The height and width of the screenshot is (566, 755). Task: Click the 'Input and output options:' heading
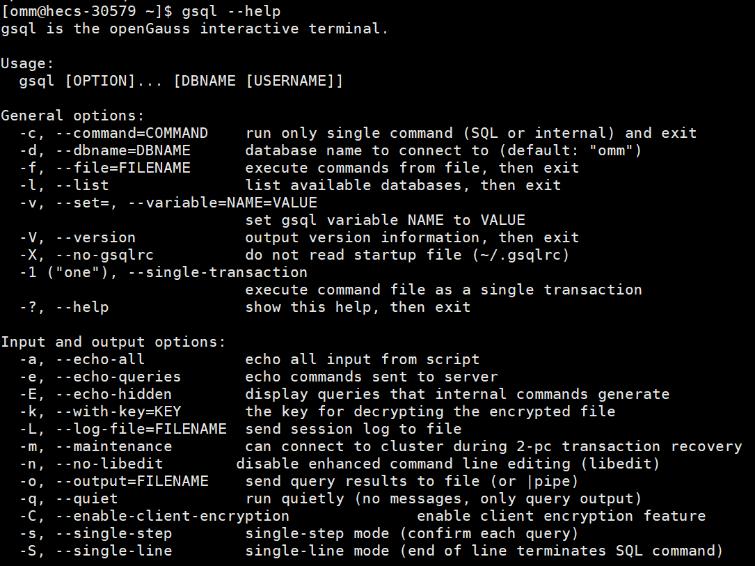click(x=113, y=342)
